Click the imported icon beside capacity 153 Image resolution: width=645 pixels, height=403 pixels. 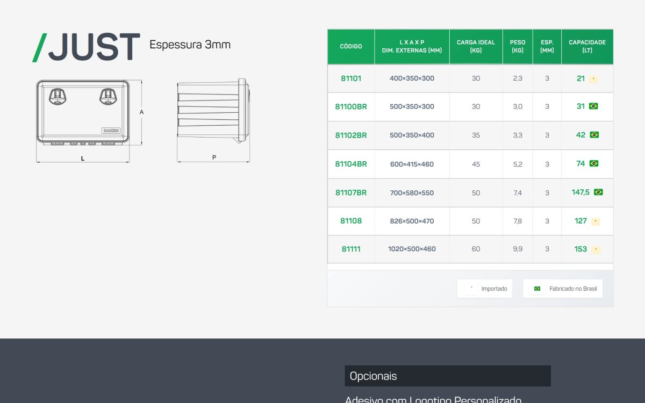pos(596,249)
